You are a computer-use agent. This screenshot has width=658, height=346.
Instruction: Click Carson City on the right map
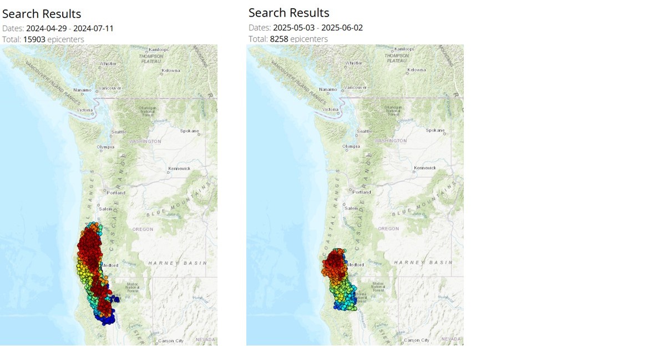click(418, 340)
